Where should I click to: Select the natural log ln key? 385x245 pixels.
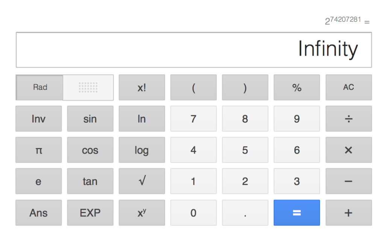coord(142,119)
